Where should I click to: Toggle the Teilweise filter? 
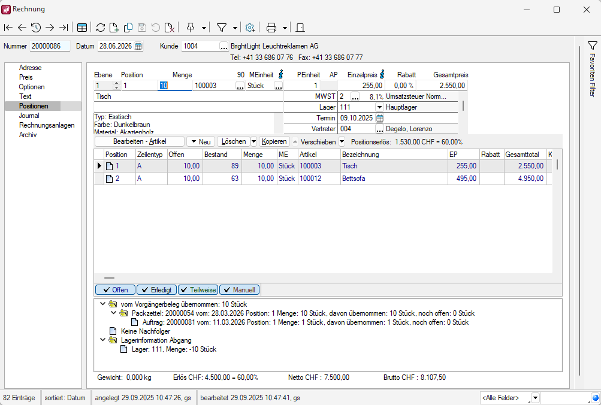pos(198,290)
